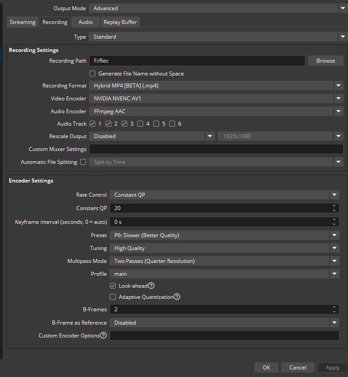Click the Recording Path field
This screenshot has width=348, height=377.
(197, 61)
